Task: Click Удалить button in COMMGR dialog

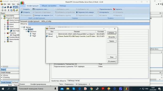Action: [112, 41]
